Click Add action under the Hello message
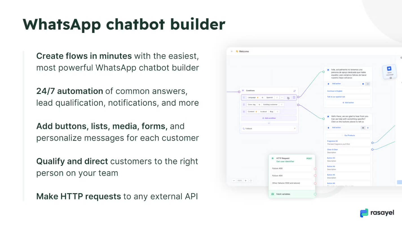Image resolution: width=402 pixels, height=225 pixels. click(x=336, y=128)
